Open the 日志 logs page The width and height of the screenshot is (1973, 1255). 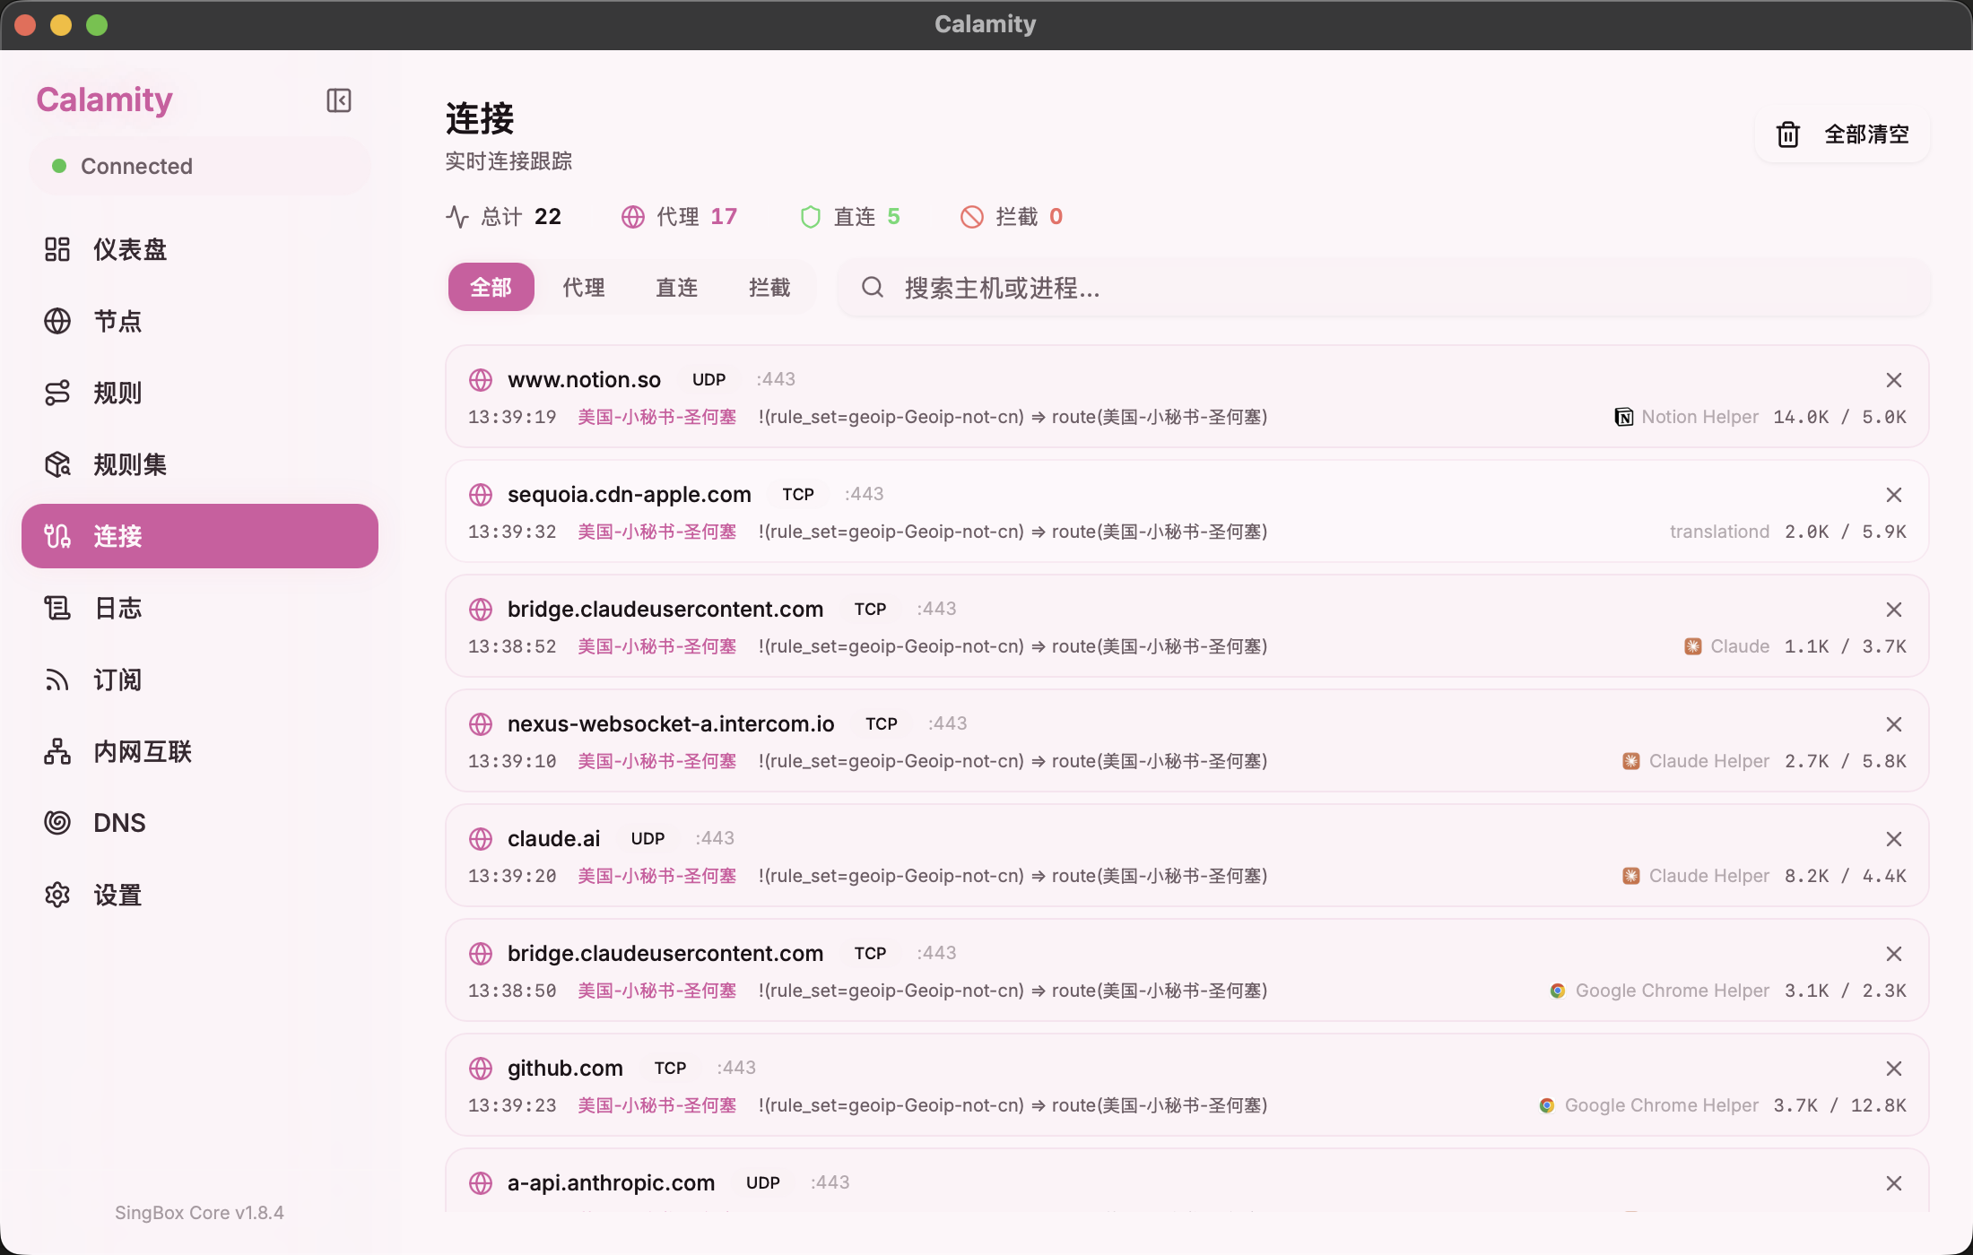point(117,608)
